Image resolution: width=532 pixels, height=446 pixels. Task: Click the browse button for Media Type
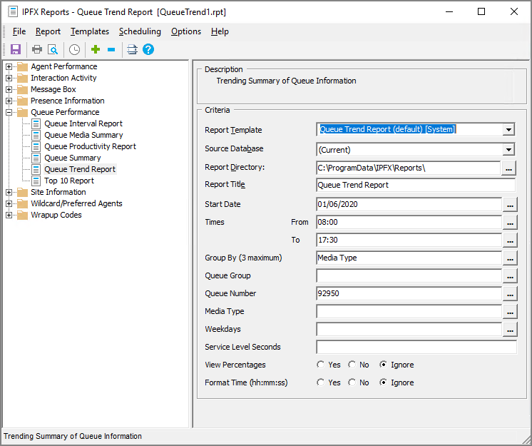pos(510,312)
